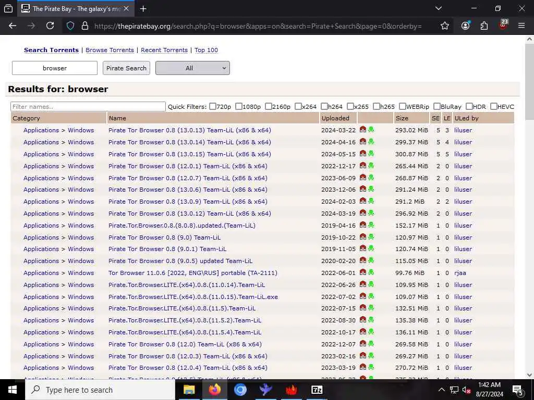
Task: Expand the tab list chevron
Action: pyautogui.click(x=438, y=8)
